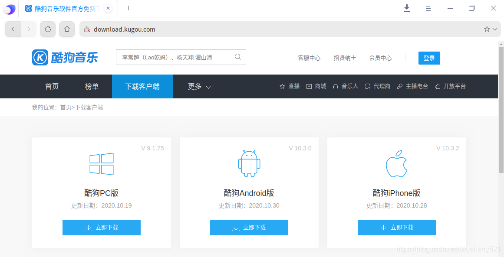Open a new browser tab
504x257 pixels.
[128, 8]
